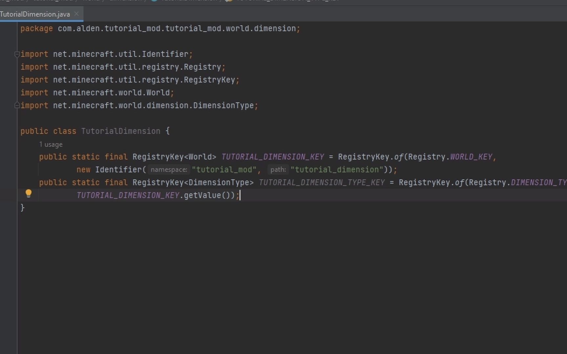This screenshot has width=567, height=354.
Task: Click the TUTORIAL_DIMENSION_TYPE_KEY field name
Action: point(322,183)
